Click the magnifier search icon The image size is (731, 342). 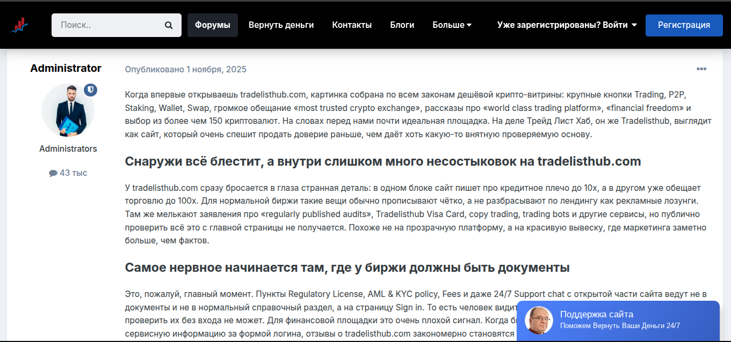click(169, 25)
